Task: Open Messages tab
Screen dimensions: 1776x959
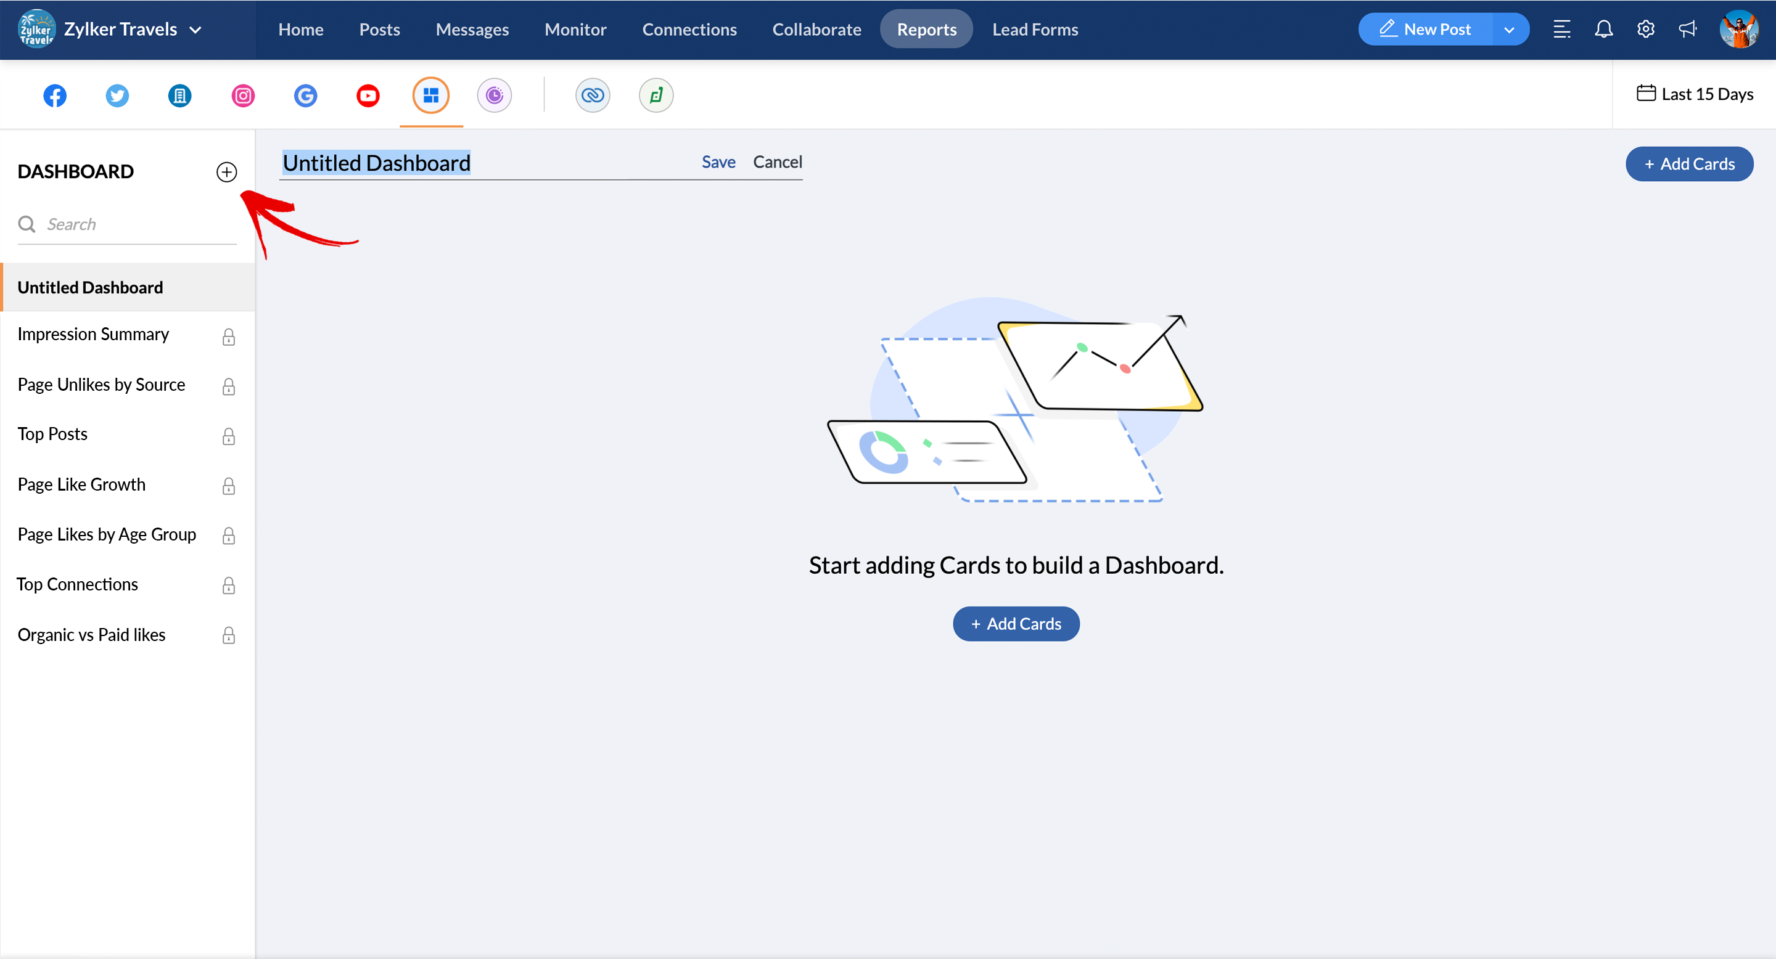Action: pos(472,29)
